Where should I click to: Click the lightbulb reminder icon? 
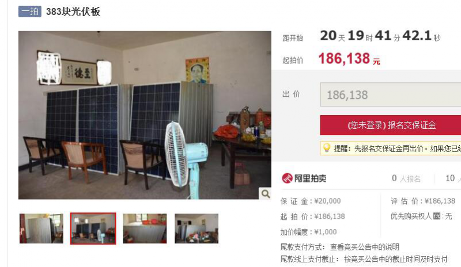[327, 148]
